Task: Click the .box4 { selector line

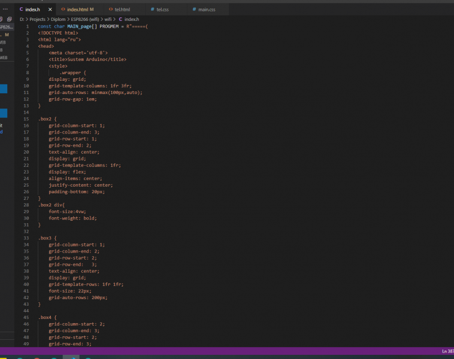Action: [47, 317]
